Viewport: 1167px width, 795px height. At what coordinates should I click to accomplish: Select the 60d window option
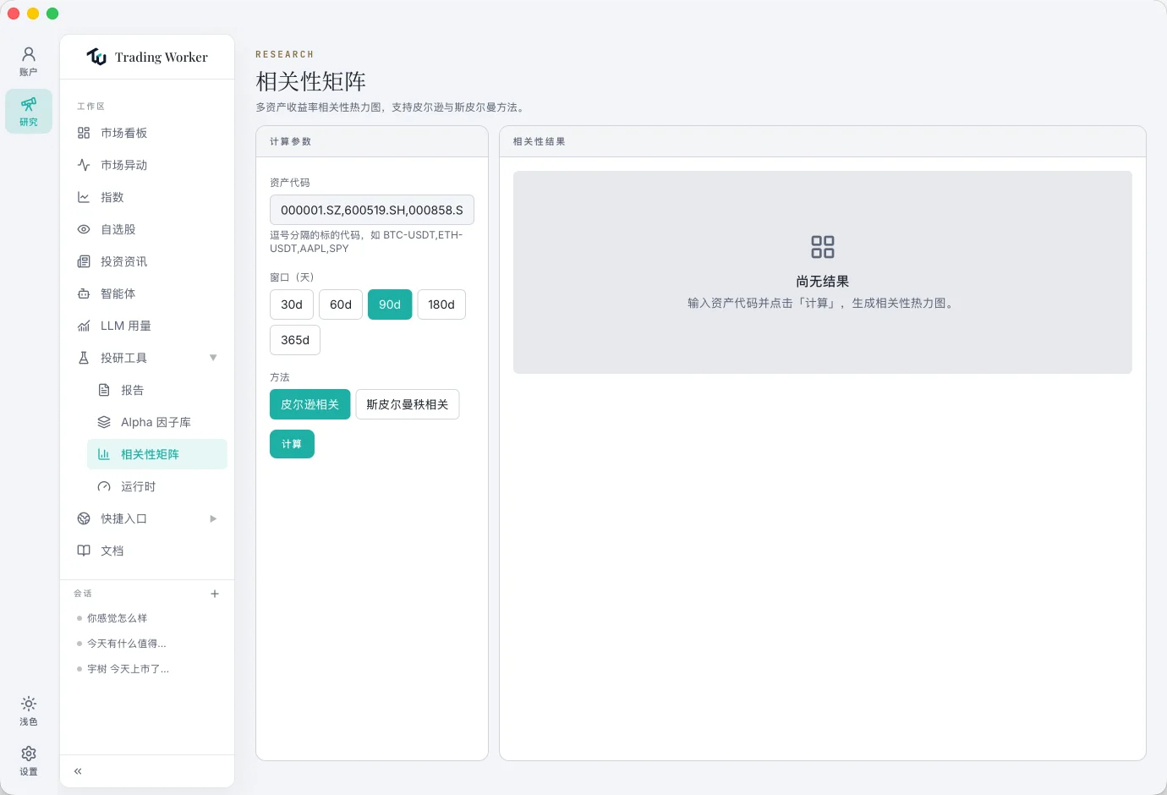341,304
